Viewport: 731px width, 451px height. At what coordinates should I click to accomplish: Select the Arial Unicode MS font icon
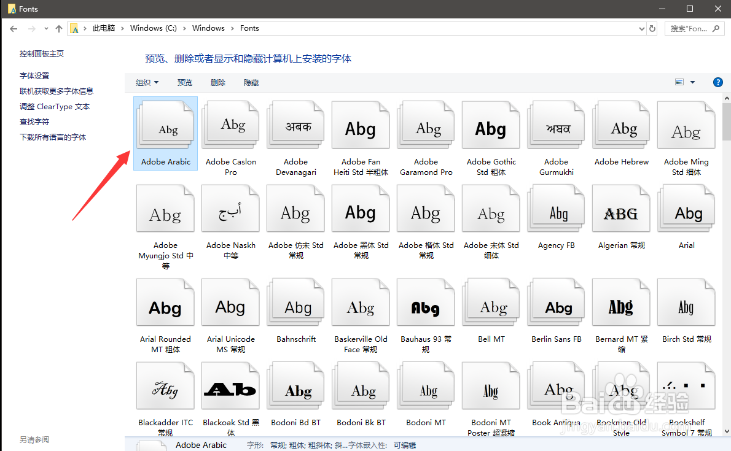(231, 302)
